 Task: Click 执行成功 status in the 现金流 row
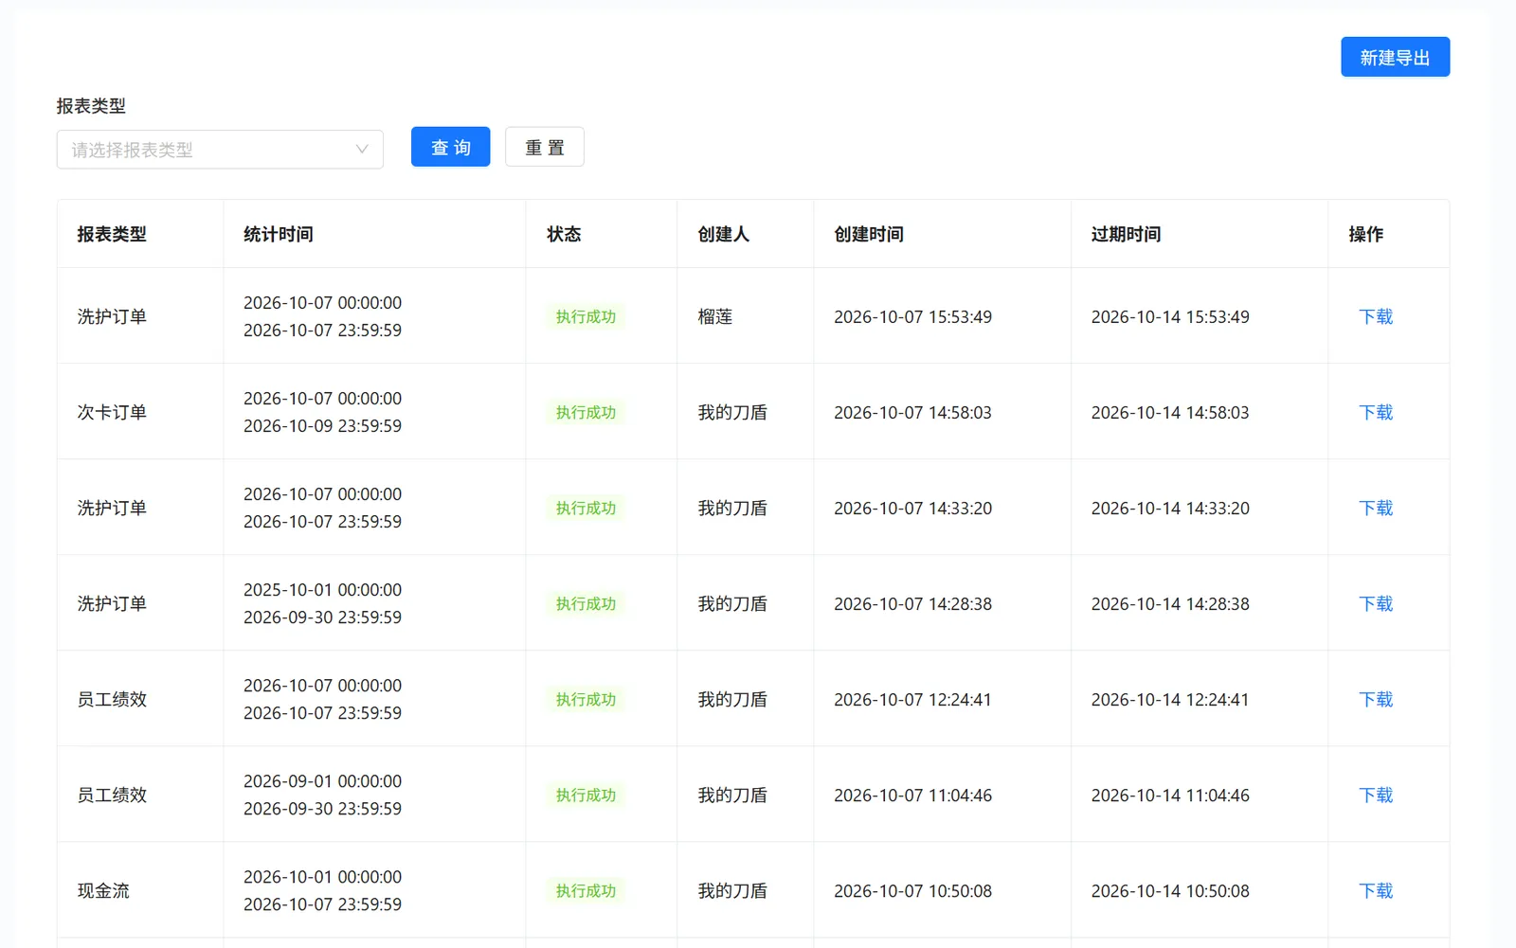(x=586, y=890)
